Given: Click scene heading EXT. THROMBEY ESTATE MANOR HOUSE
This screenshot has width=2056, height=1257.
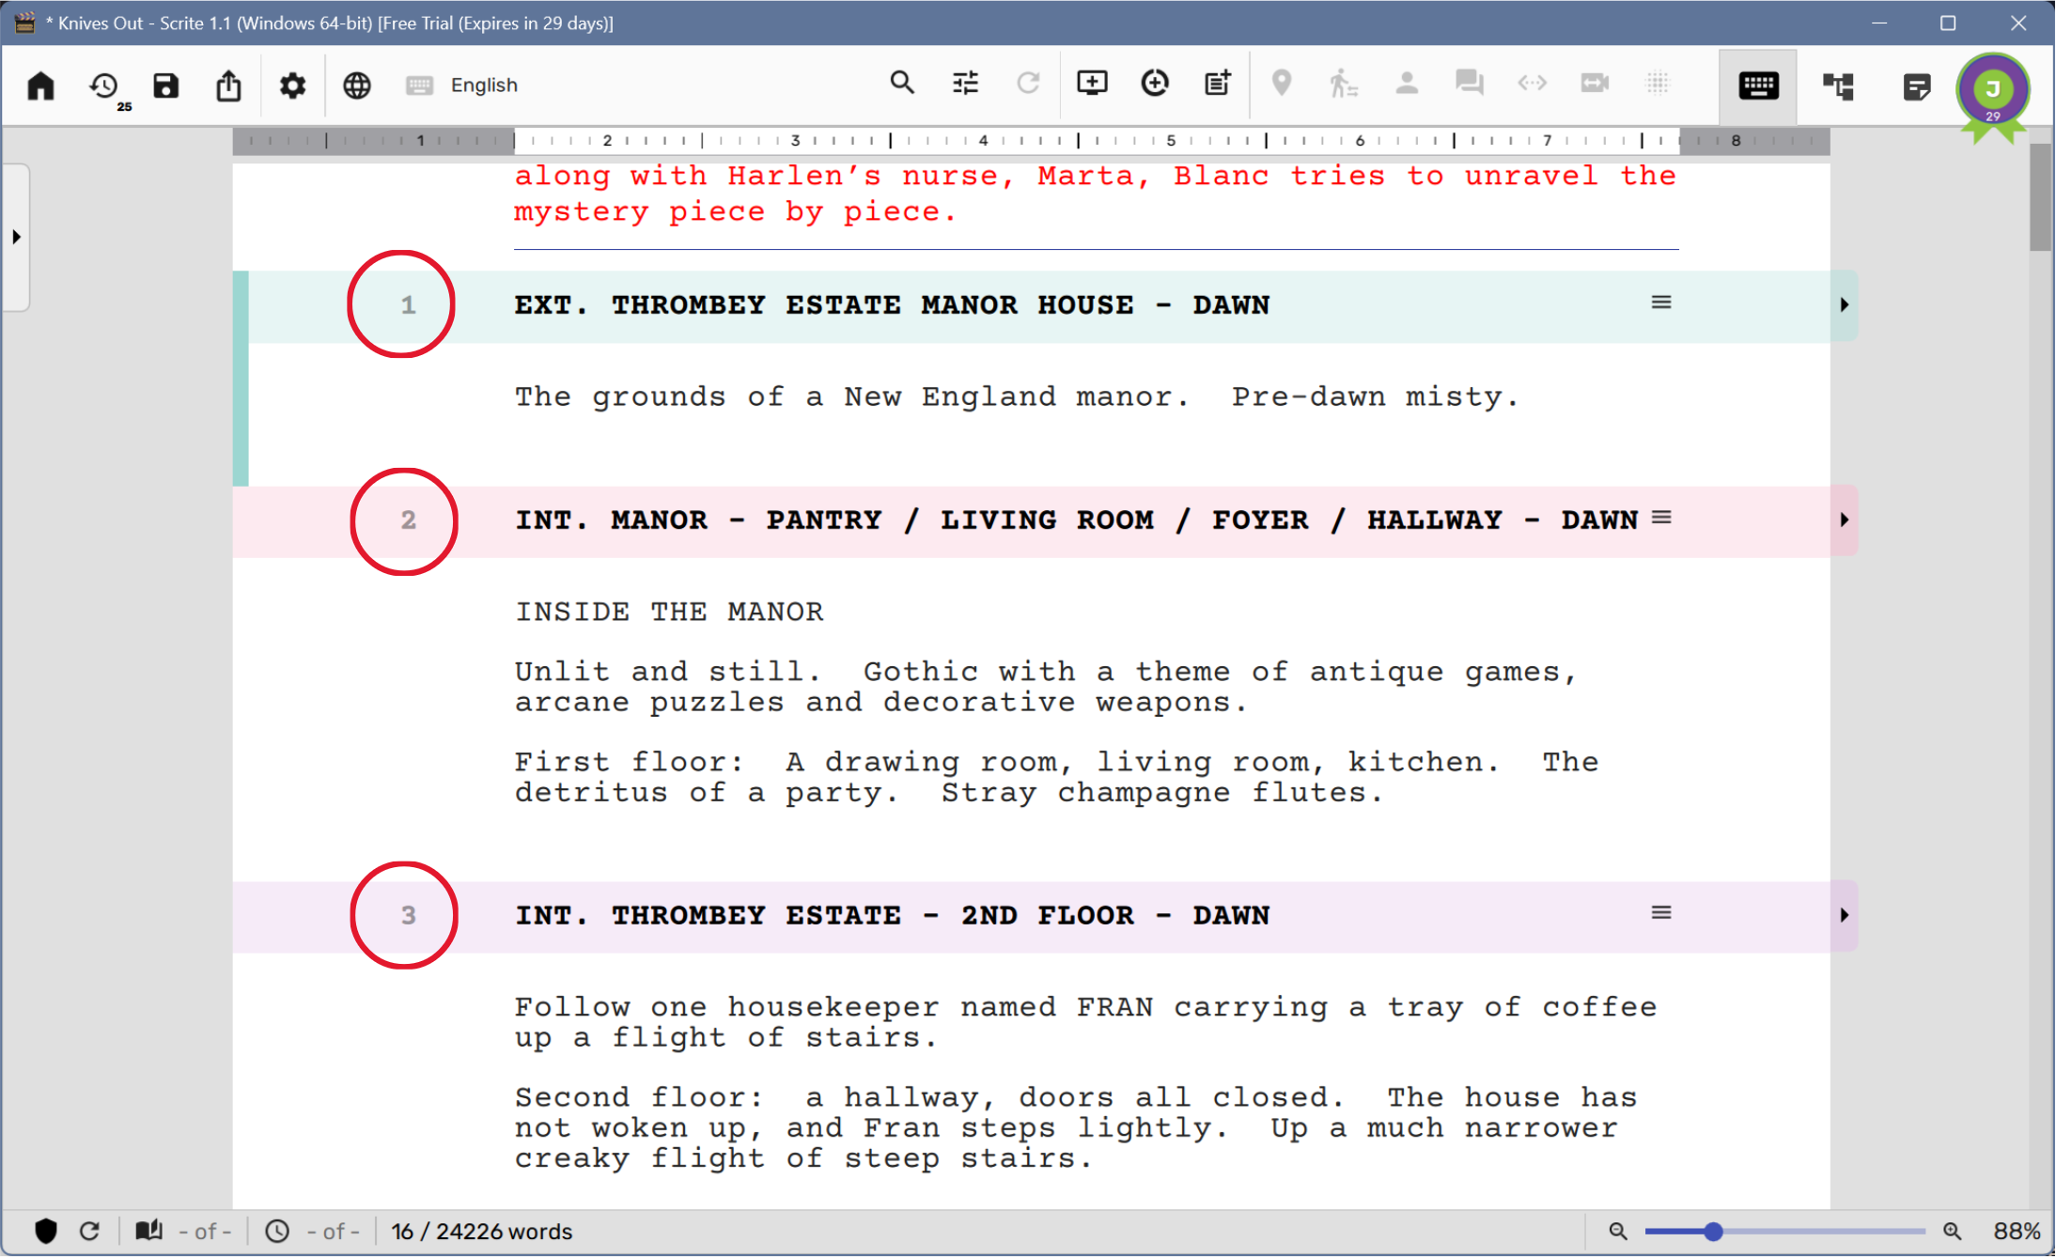Looking at the screenshot, I should [893, 305].
